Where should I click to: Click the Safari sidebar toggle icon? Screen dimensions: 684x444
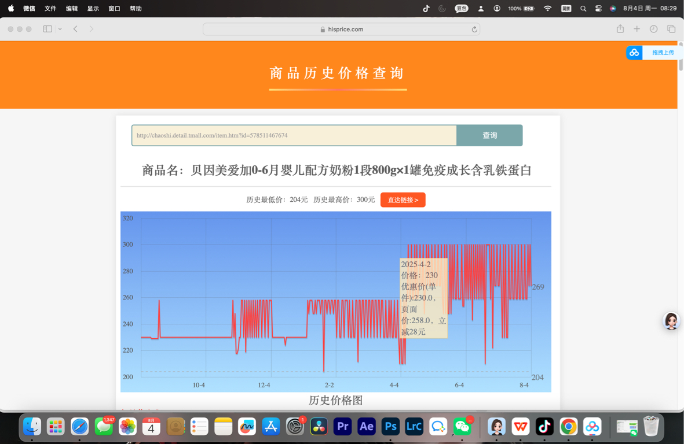coord(47,29)
